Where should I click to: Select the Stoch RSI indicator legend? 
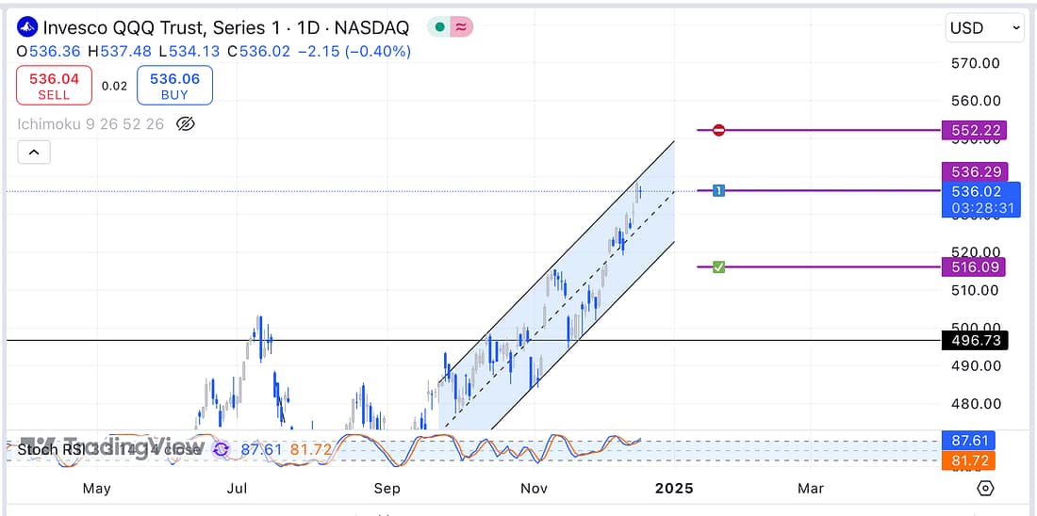(x=52, y=450)
